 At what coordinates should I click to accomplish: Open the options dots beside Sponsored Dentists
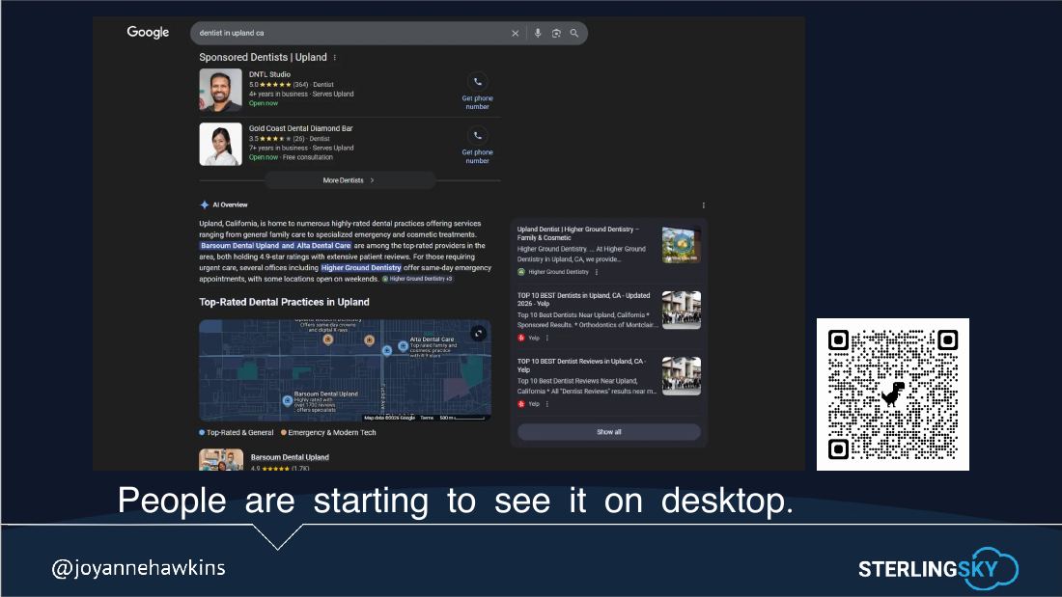(335, 58)
